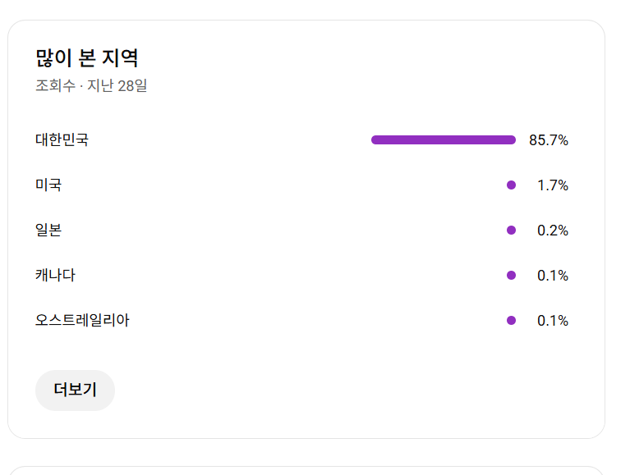Screen dimensions: 630x475
Task: Click the 많이 본 지역 heading
Action: [x=86, y=58]
